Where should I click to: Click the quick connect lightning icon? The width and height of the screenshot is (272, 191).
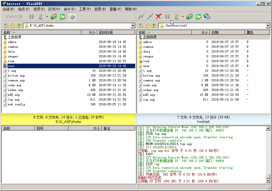point(141,17)
